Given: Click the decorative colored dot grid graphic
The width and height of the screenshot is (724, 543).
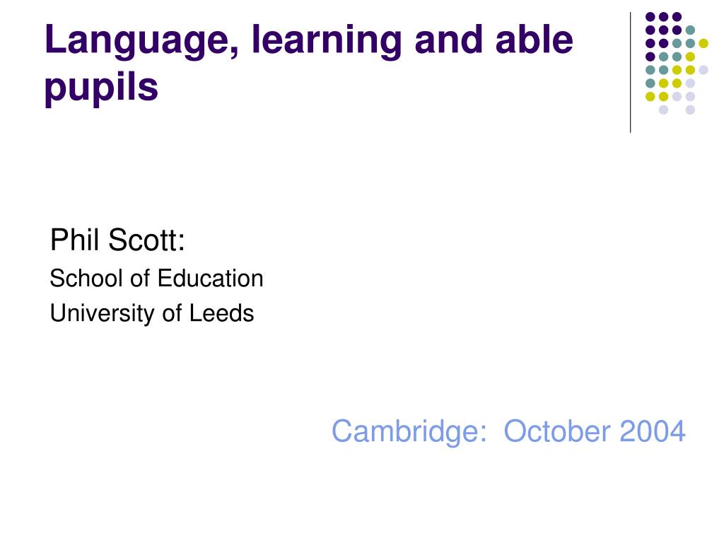Looking at the screenshot, I should [x=677, y=63].
